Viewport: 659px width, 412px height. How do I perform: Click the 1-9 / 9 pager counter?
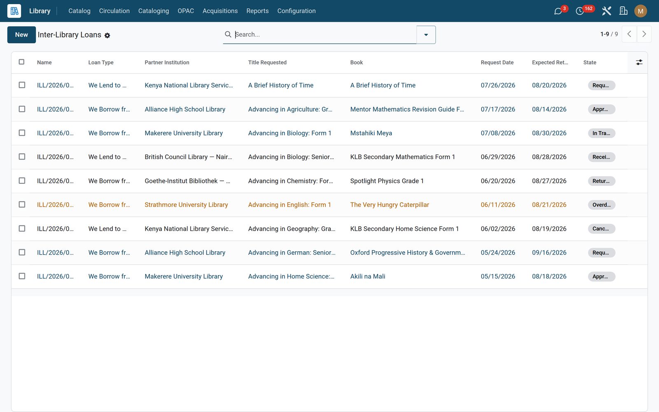pyautogui.click(x=609, y=34)
